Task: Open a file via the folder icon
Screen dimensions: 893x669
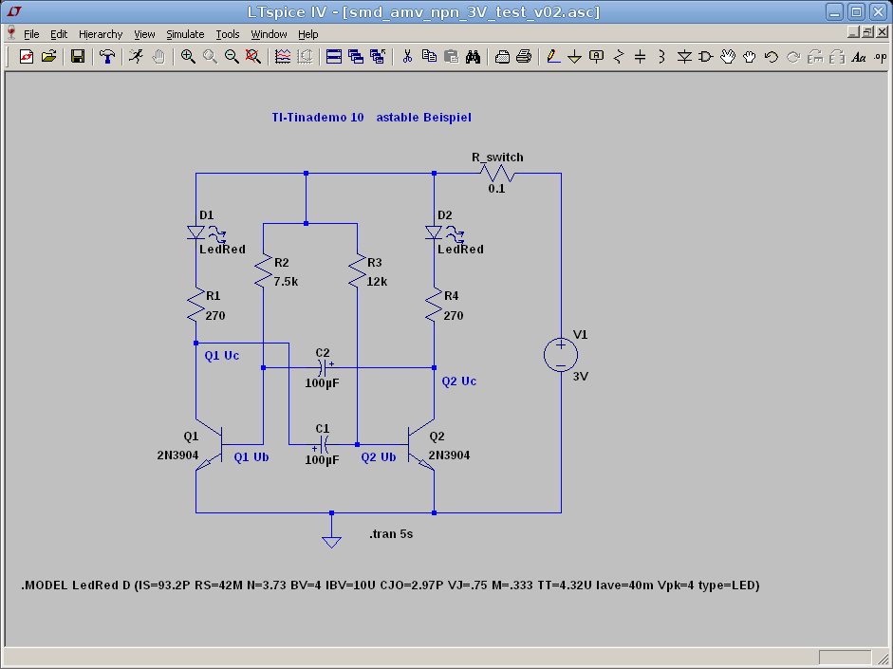Action: (x=49, y=56)
